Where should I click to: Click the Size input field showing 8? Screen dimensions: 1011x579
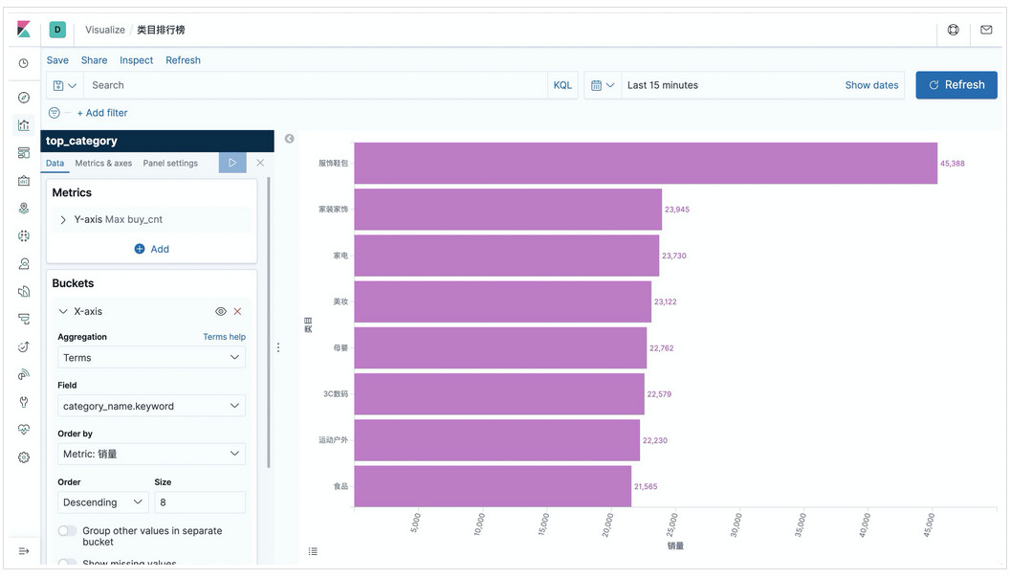(200, 502)
